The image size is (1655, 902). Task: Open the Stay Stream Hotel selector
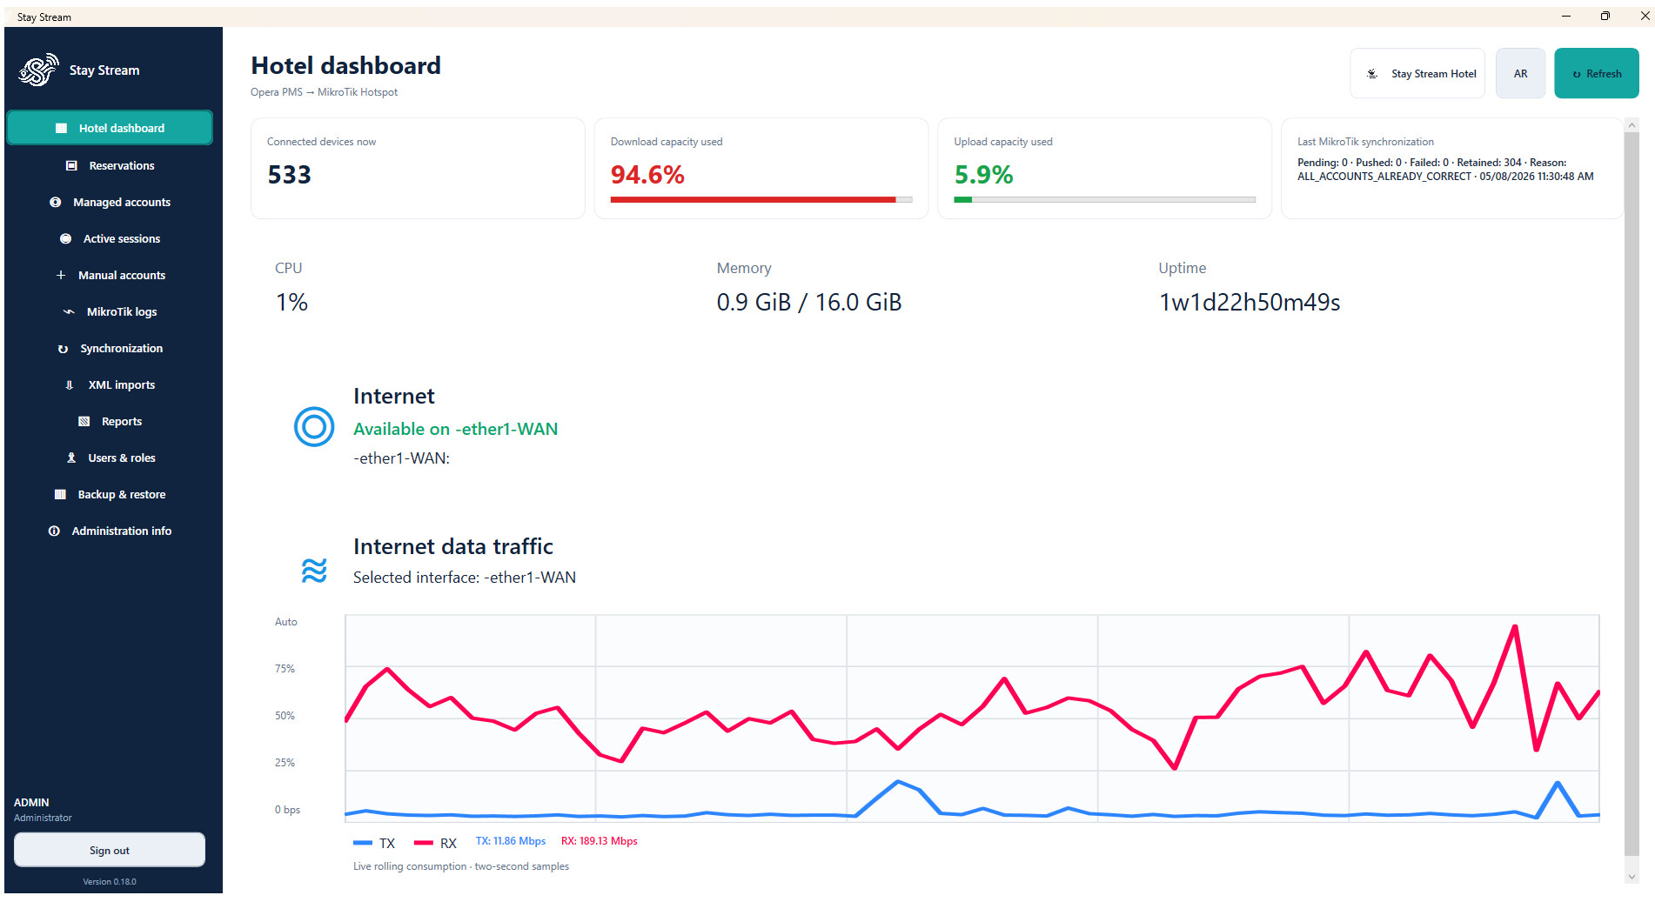[1417, 74]
